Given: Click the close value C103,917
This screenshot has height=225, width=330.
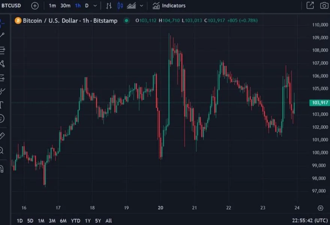Looking at the screenshot, I should point(215,21).
